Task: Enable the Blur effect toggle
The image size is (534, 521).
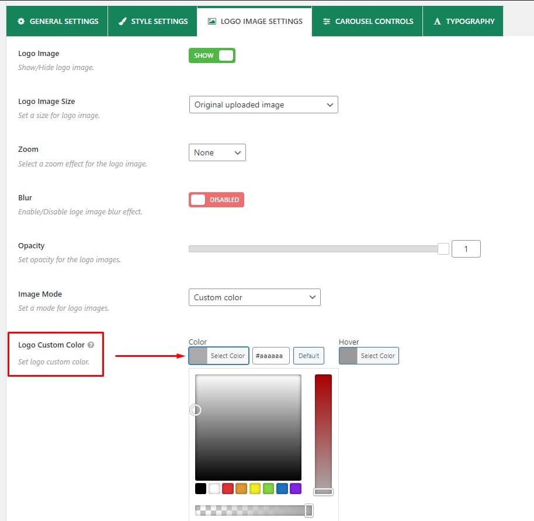Action: [216, 200]
